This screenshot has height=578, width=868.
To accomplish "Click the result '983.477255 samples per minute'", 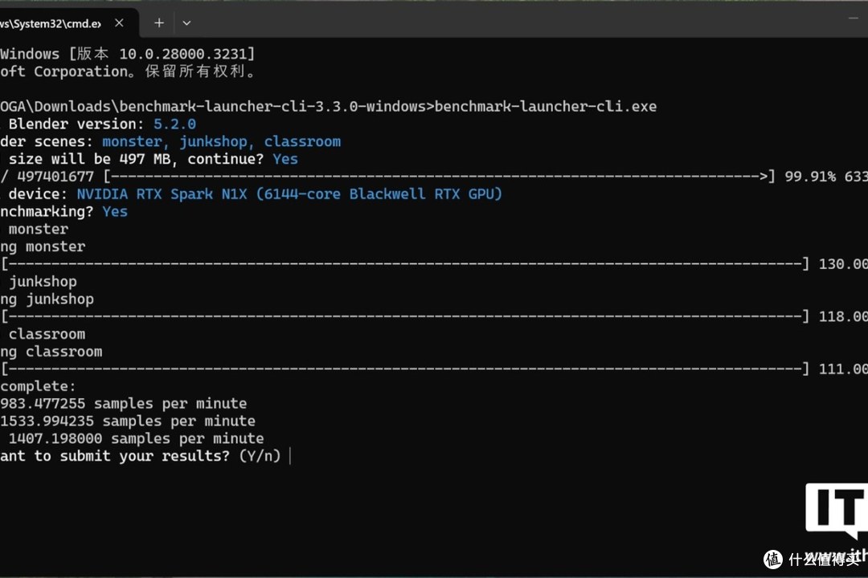I will tap(124, 404).
